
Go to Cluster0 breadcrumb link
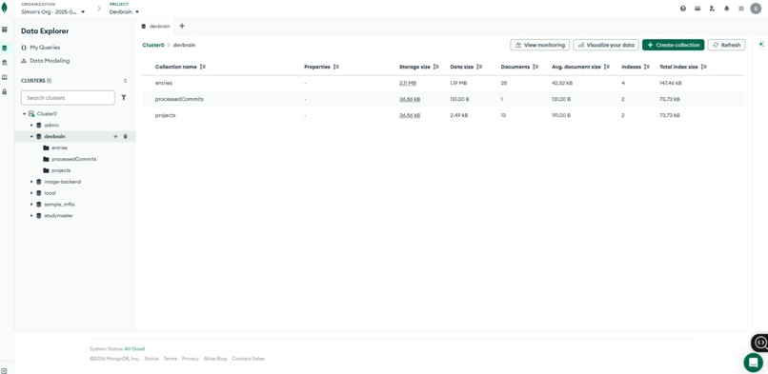point(152,45)
